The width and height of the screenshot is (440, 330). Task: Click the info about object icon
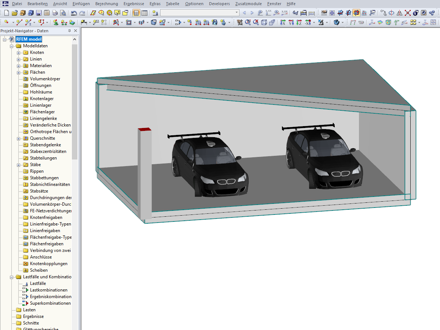(x=415, y=13)
